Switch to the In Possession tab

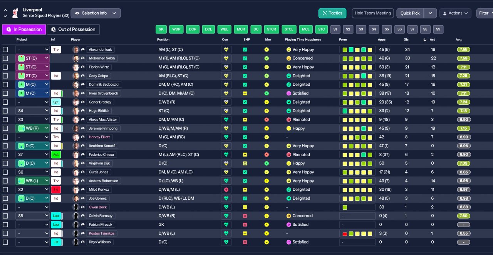[x=24, y=30]
